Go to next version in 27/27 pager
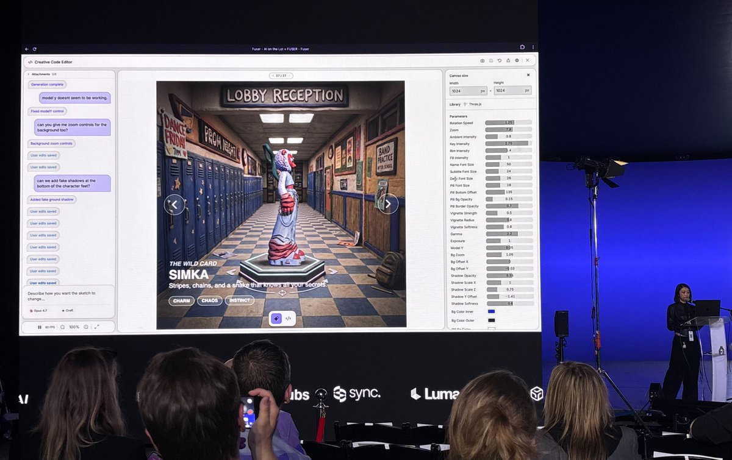 pyautogui.click(x=290, y=76)
